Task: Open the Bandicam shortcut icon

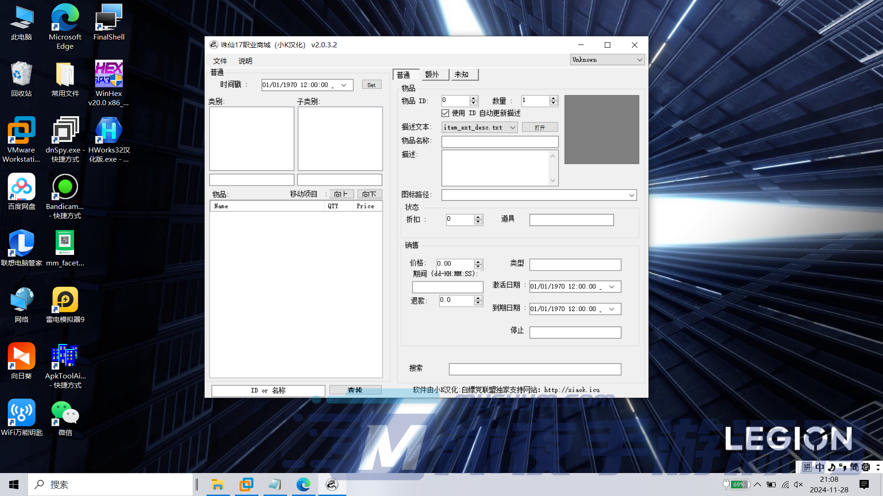Action: (x=65, y=187)
